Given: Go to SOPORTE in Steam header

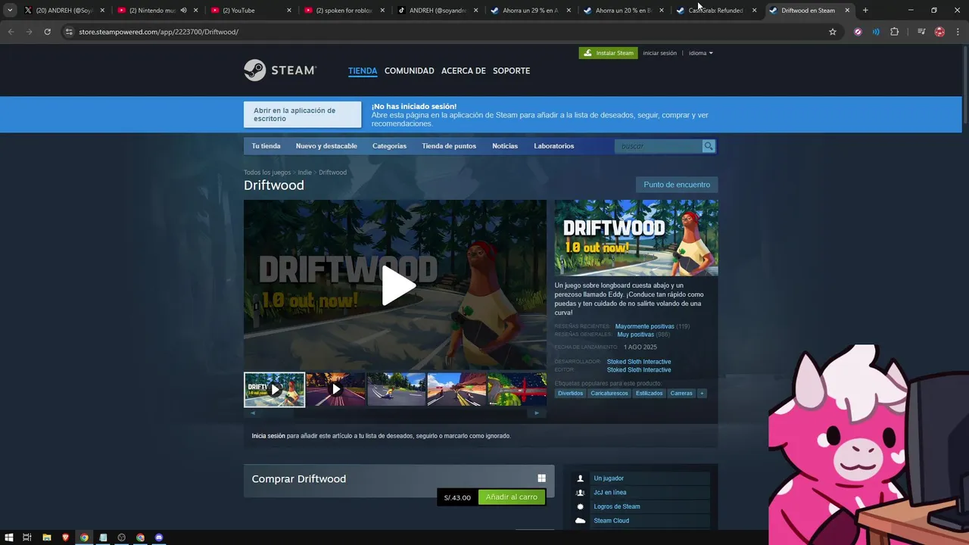Looking at the screenshot, I should point(511,71).
